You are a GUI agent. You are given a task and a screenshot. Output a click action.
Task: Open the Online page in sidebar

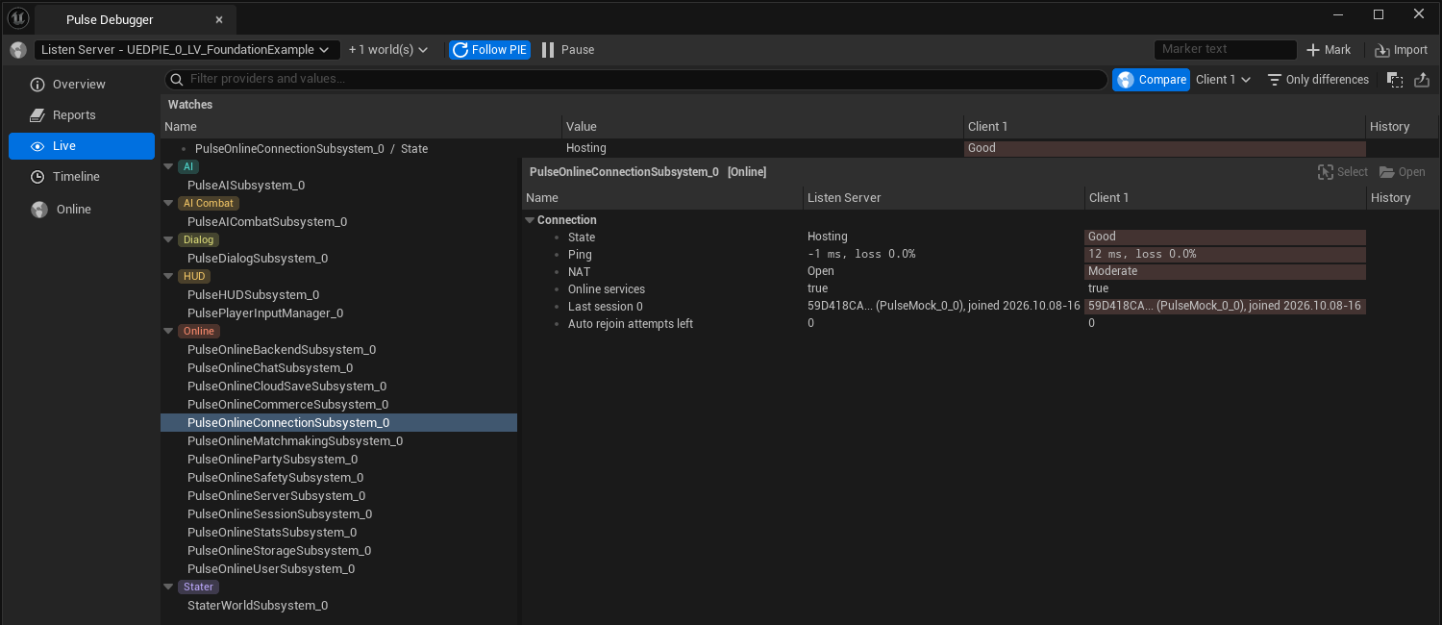(x=82, y=210)
